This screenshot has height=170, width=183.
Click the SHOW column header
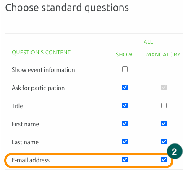coord(124,55)
